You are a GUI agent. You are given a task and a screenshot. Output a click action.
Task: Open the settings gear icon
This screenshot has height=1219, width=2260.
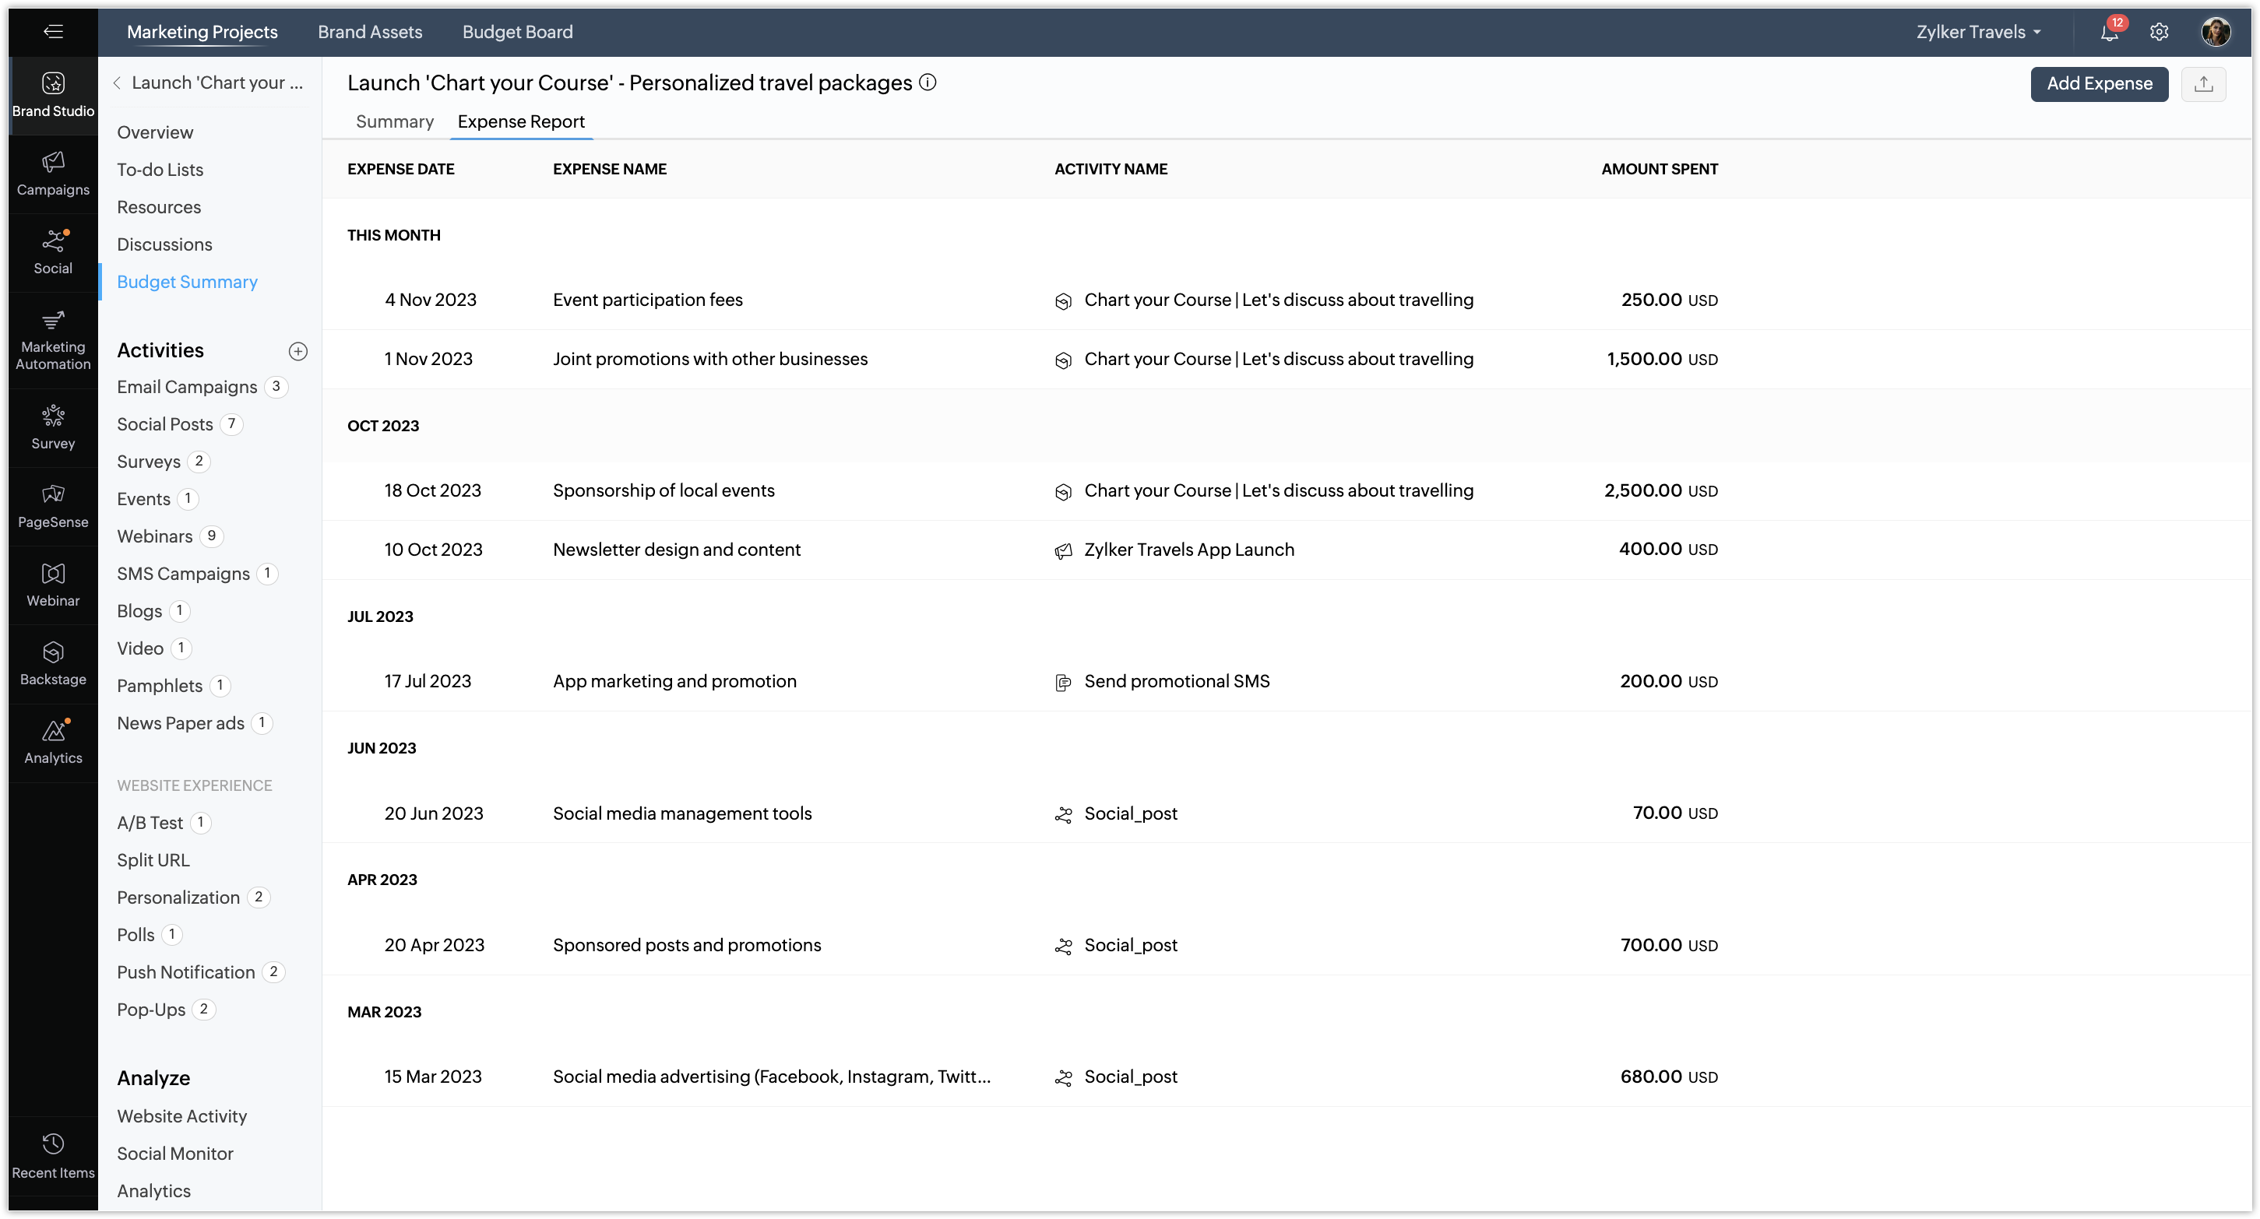pos(2159,33)
